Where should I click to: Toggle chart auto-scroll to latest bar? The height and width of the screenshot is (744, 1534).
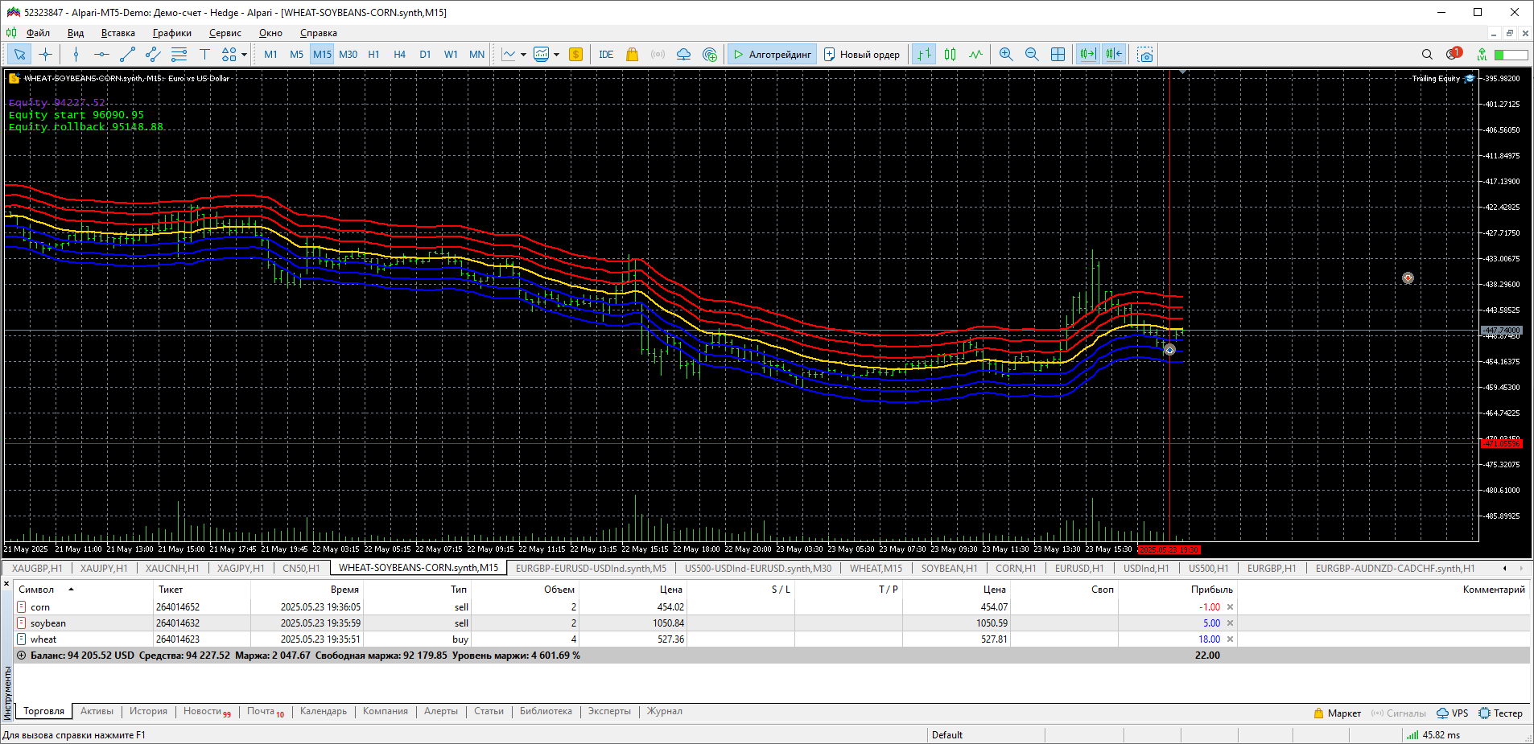(x=1088, y=55)
